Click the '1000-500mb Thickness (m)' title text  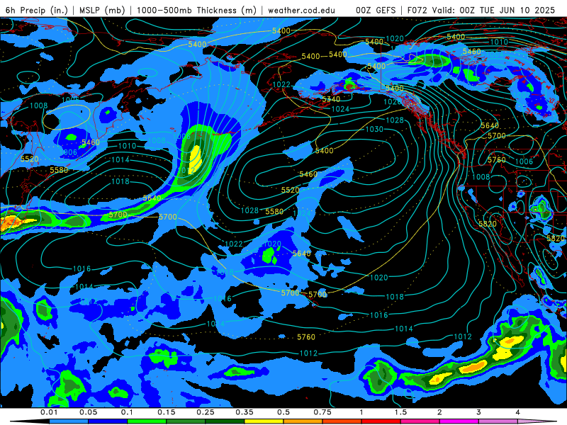coord(196,10)
